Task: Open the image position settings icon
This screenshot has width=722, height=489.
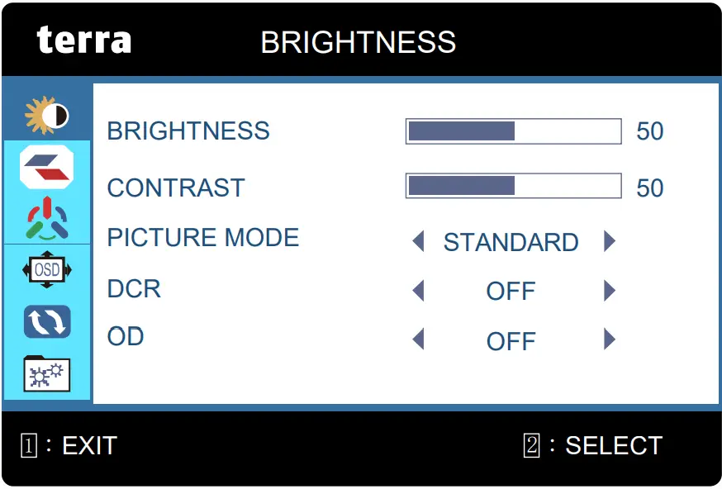Action: (x=46, y=165)
